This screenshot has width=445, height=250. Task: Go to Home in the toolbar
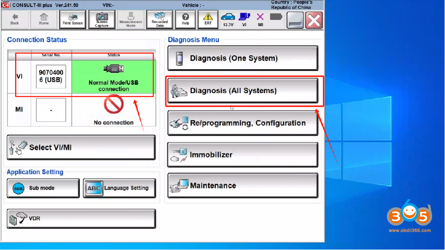44,19
